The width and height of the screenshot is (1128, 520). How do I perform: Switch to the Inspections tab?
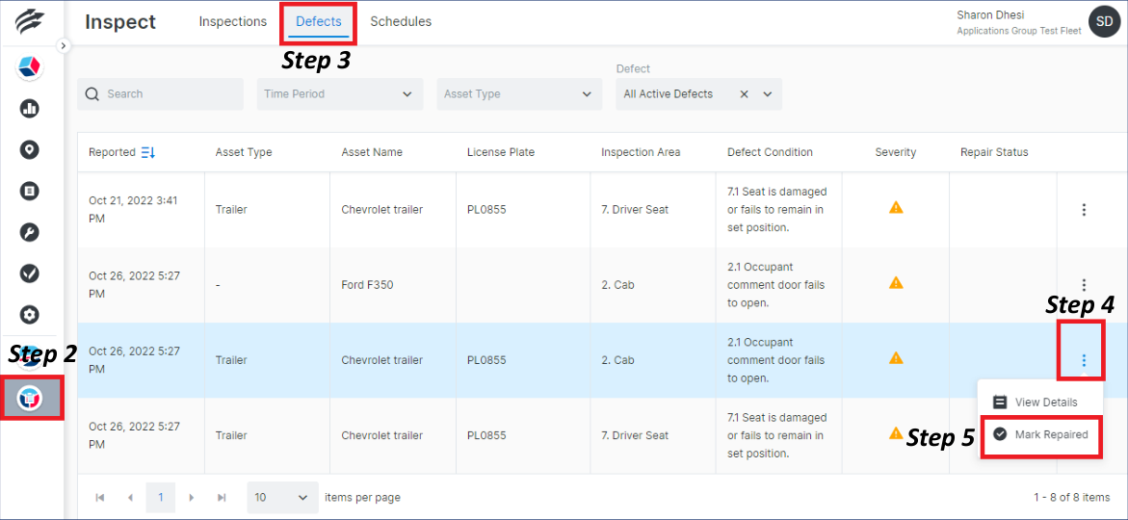coord(233,21)
